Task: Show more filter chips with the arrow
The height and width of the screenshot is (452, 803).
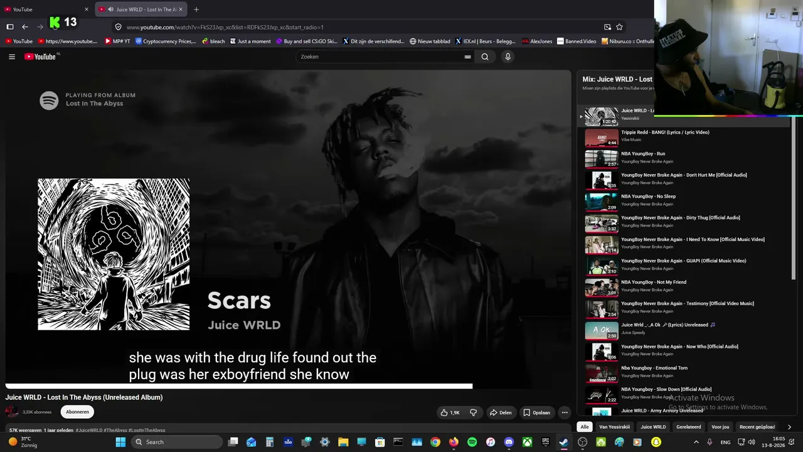Action: point(789,427)
